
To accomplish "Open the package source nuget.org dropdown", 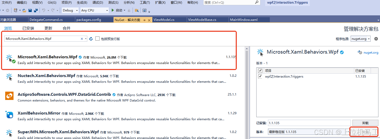I will (361, 39).
